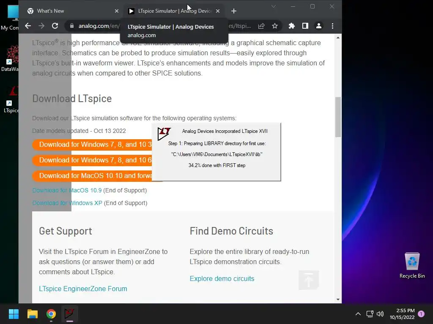Click the back-to-top arrow button
Viewport: 433px width, 324px height.
[309, 280]
